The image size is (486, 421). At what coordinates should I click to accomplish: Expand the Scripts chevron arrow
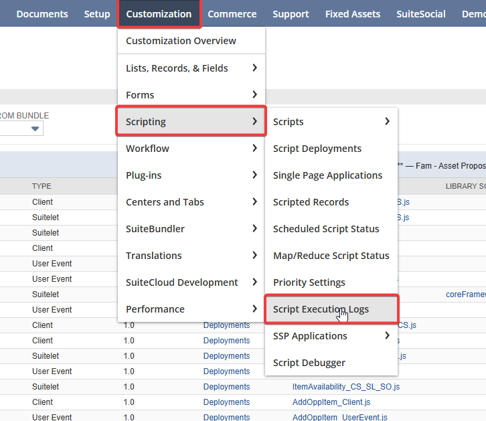pyautogui.click(x=387, y=121)
